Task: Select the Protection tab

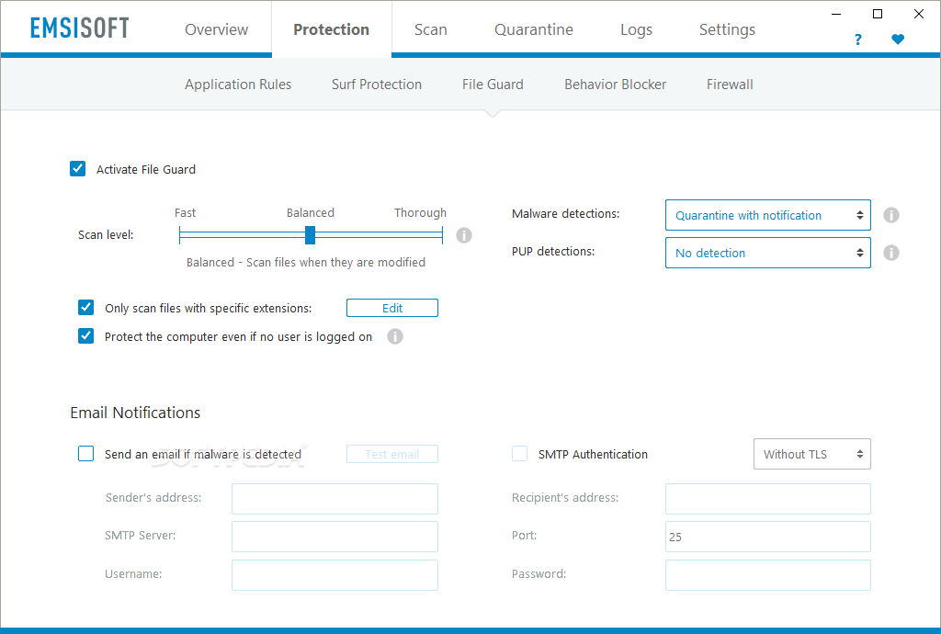Action: click(x=331, y=29)
